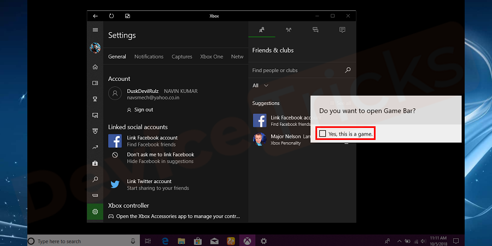Select the Activity alerts tab icon
Viewport: 492px width, 246px height.
[342, 30]
